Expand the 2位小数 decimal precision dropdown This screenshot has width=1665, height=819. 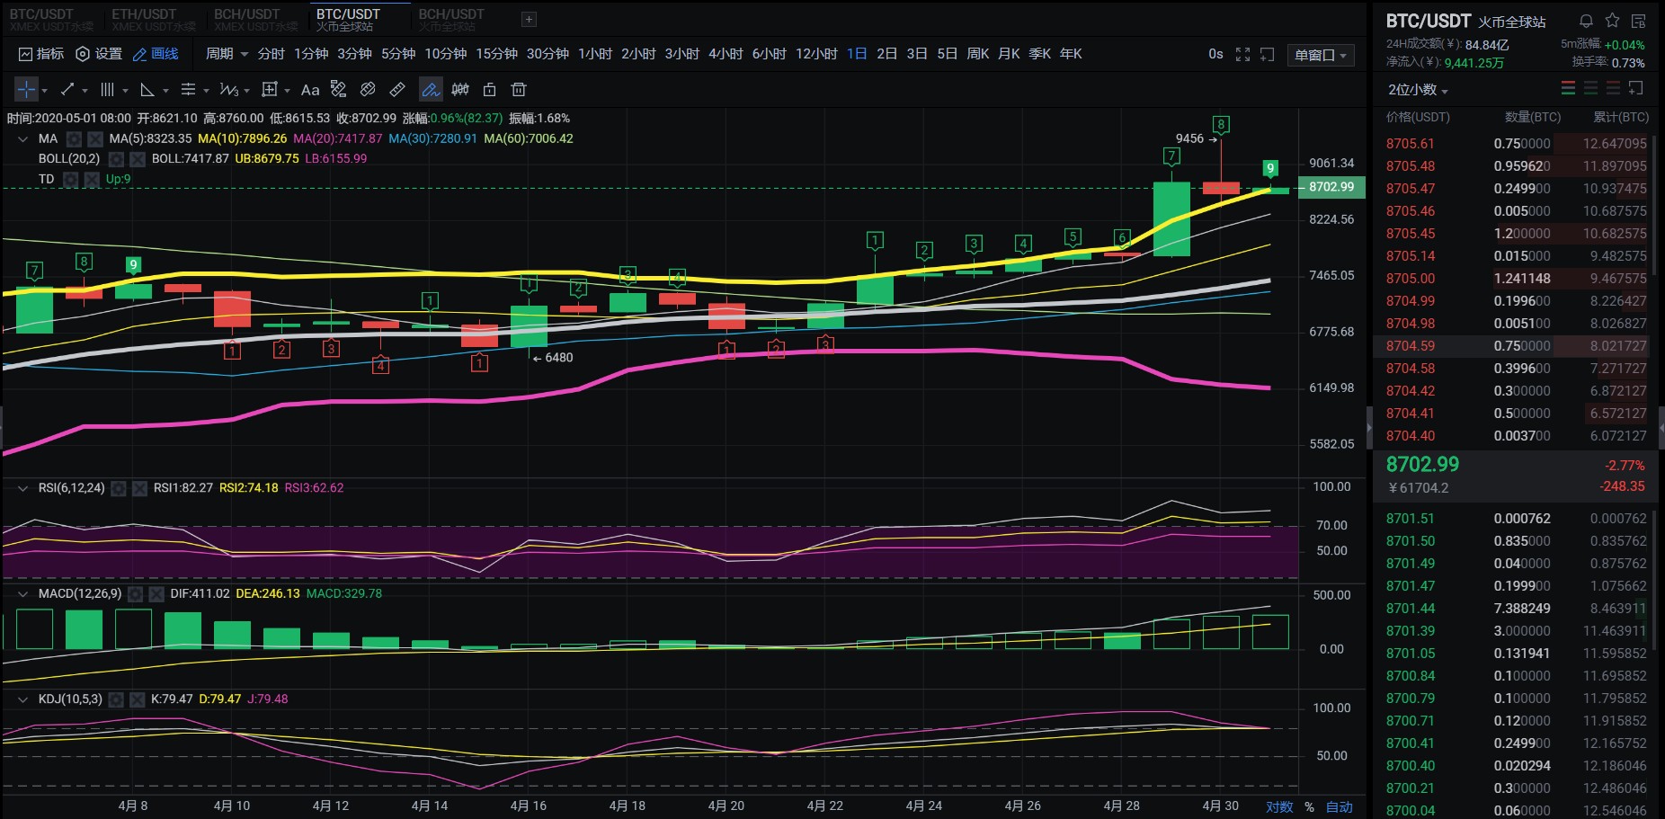coord(1418,90)
